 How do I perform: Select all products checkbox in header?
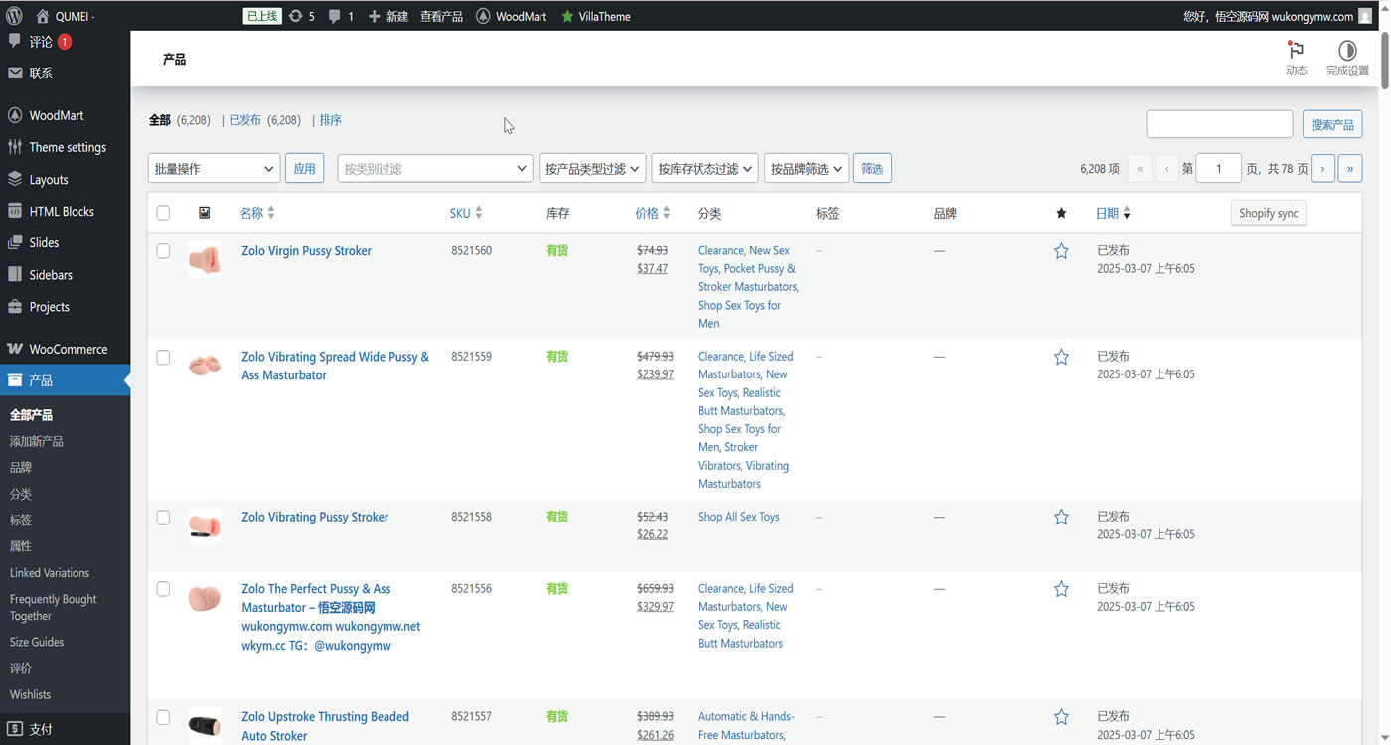click(x=163, y=213)
